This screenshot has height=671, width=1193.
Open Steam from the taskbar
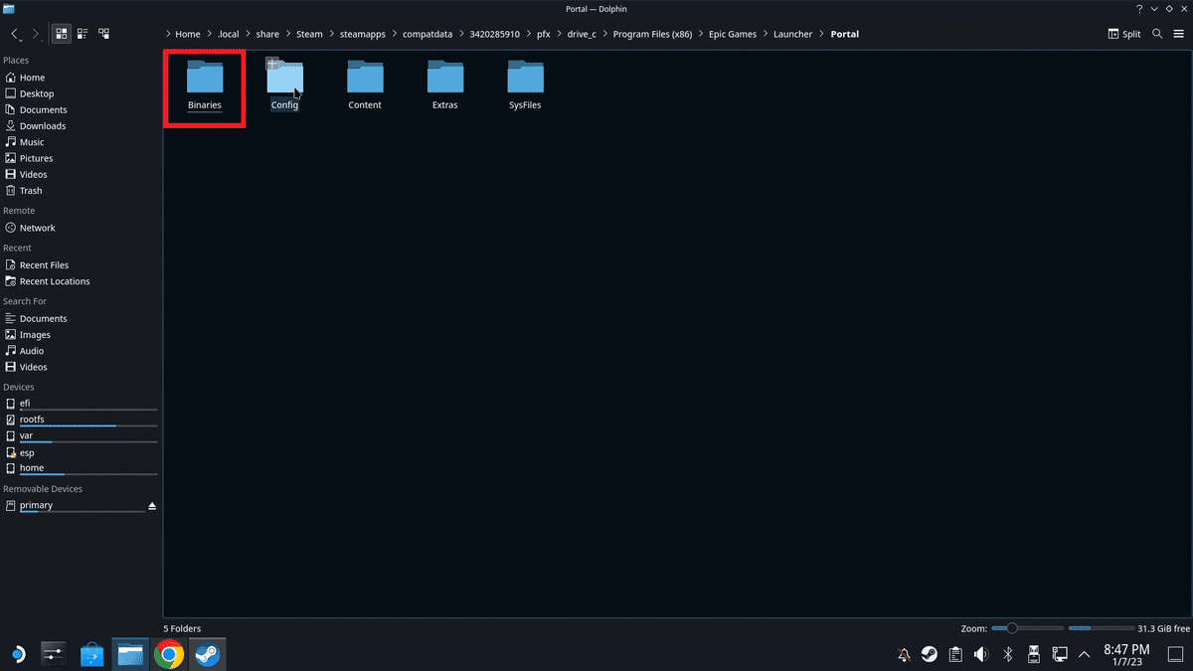pyautogui.click(x=207, y=653)
